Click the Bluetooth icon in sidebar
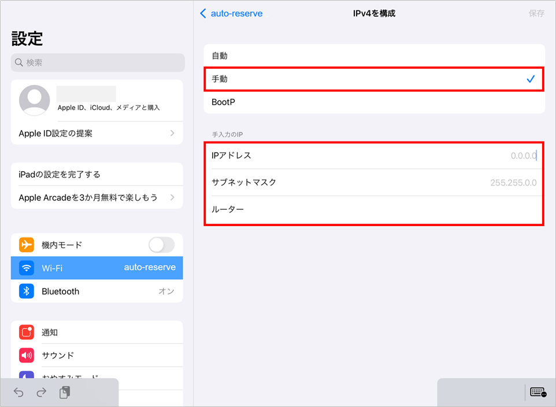 coord(27,291)
